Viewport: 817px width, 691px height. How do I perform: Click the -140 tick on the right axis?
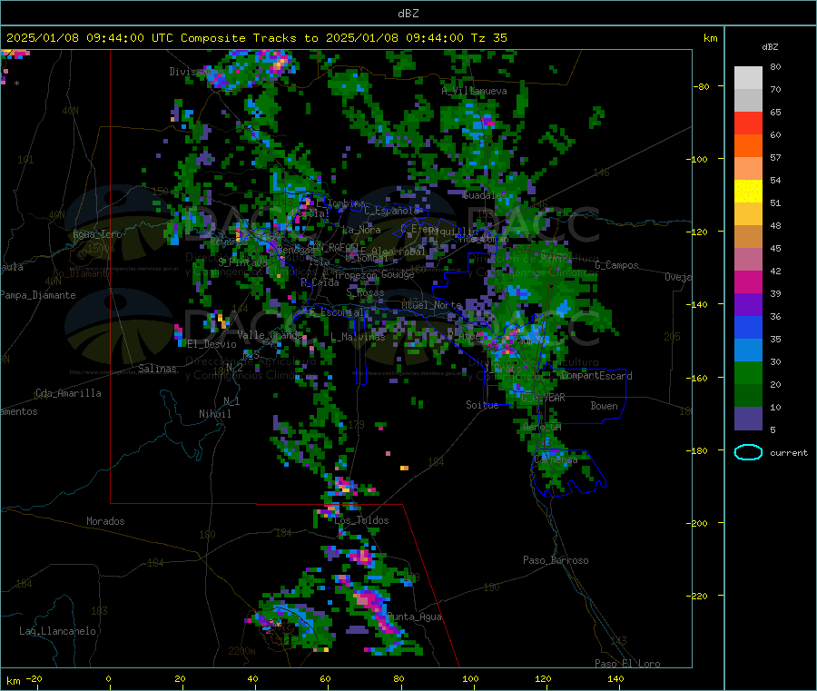(x=699, y=304)
